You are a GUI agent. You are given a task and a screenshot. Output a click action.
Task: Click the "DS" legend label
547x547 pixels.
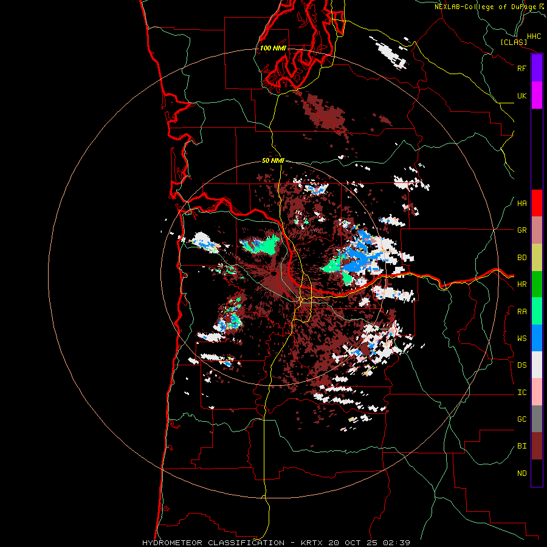coord(521,365)
